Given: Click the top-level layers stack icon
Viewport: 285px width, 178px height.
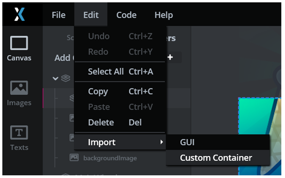Looking at the screenshot, I should point(65,79).
